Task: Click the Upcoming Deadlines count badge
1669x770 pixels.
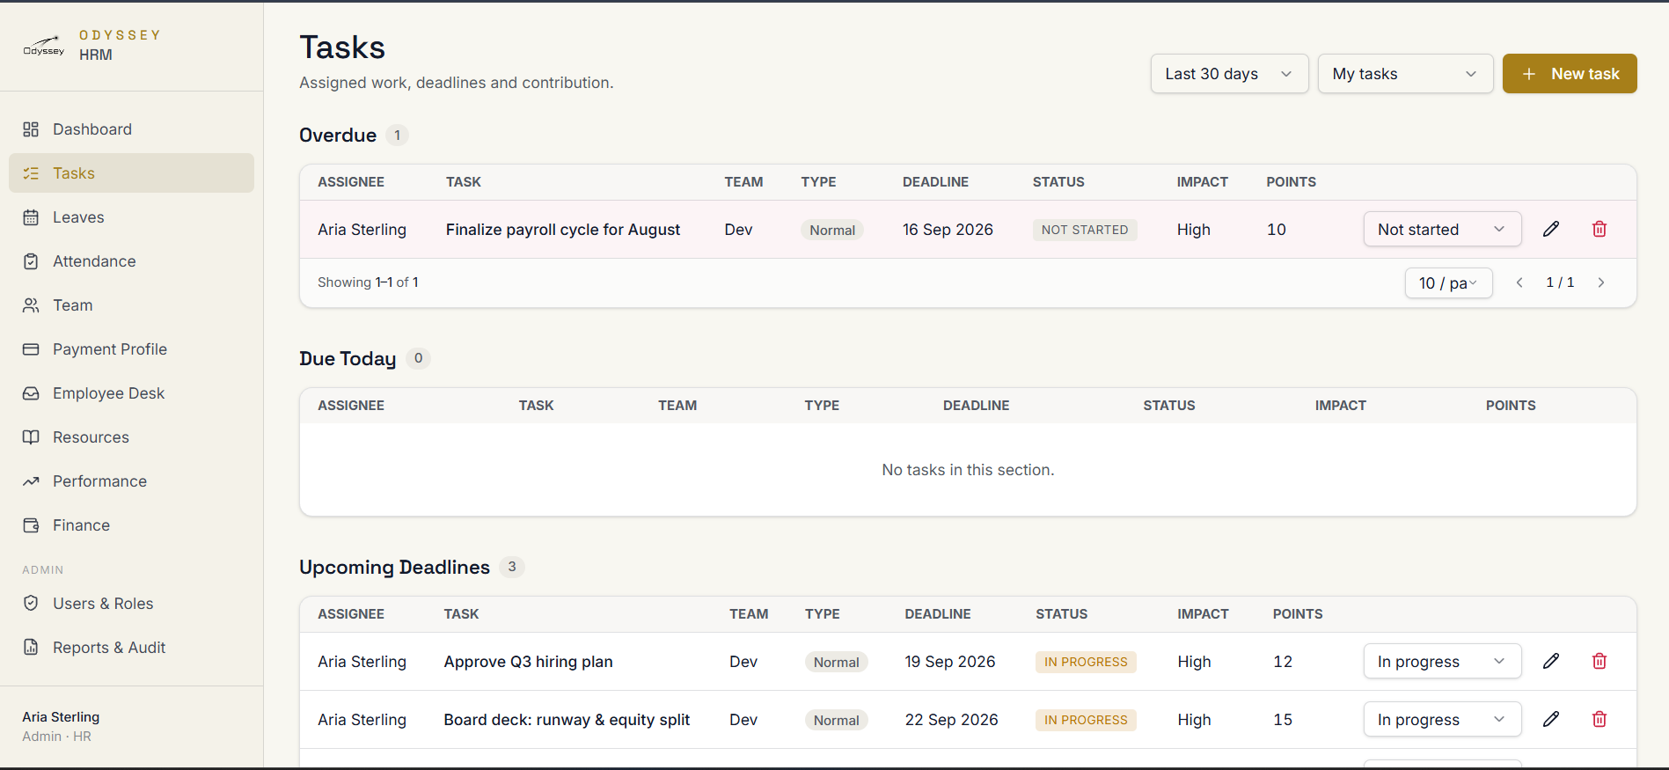Action: click(x=512, y=567)
